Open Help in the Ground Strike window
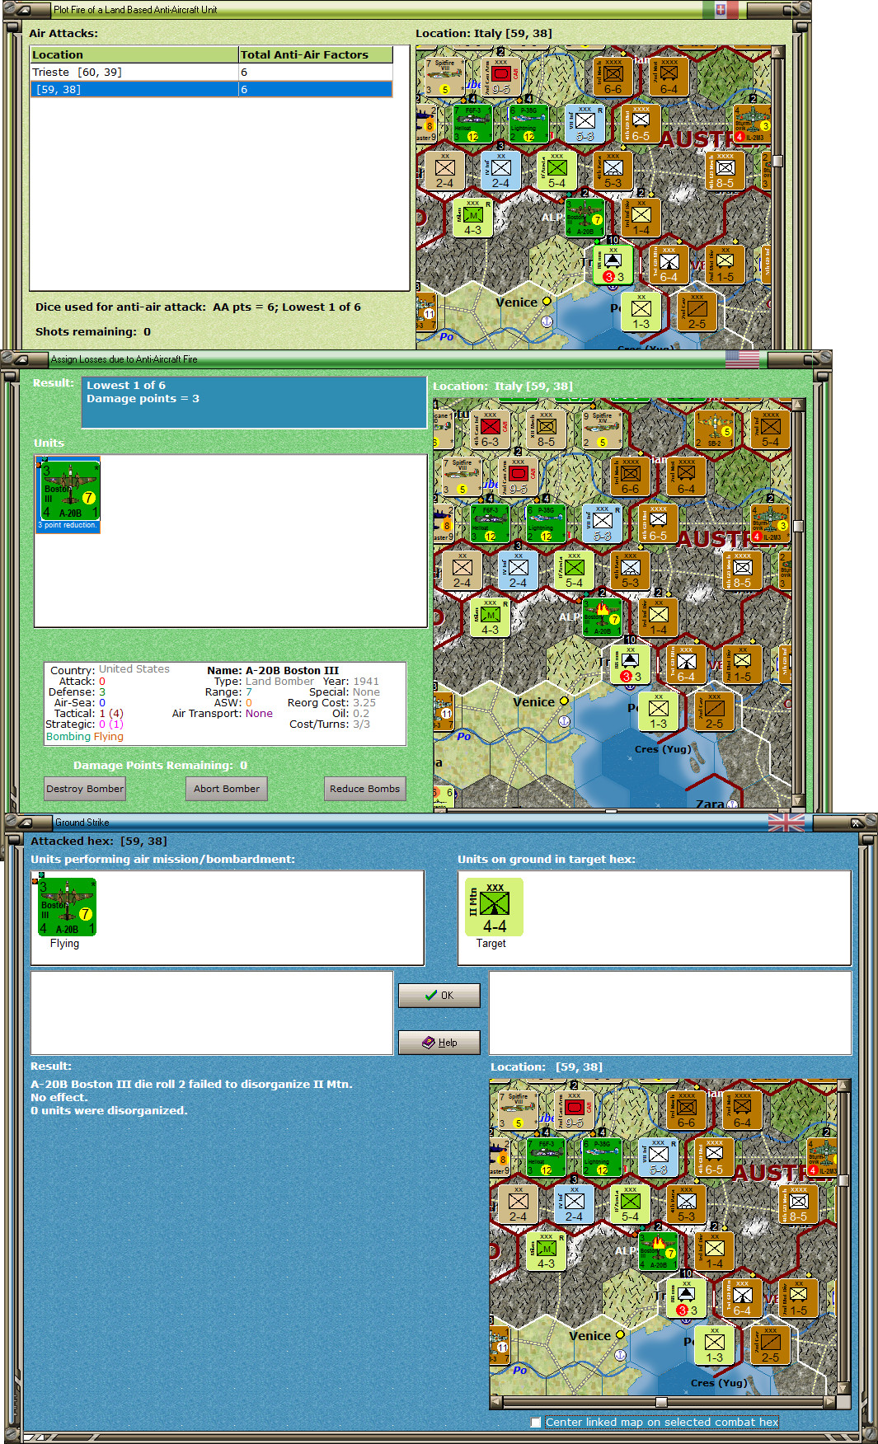This screenshot has width=878, height=1444. point(439,1043)
